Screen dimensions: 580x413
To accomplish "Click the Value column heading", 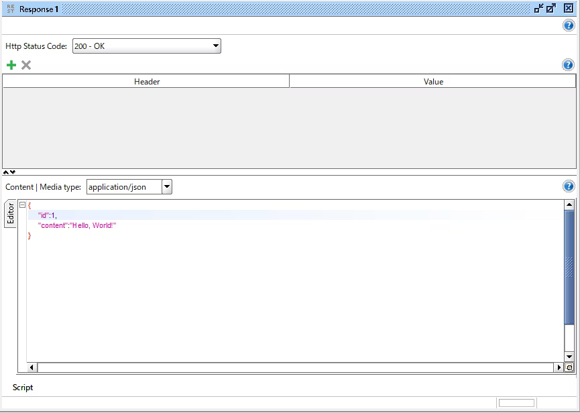I will 433,82.
